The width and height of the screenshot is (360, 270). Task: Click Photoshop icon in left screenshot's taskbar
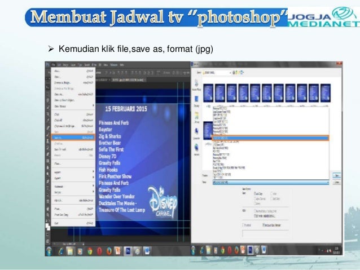coord(128,251)
